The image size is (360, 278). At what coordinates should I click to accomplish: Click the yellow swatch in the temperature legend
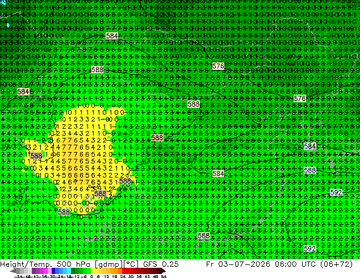coord(93,271)
